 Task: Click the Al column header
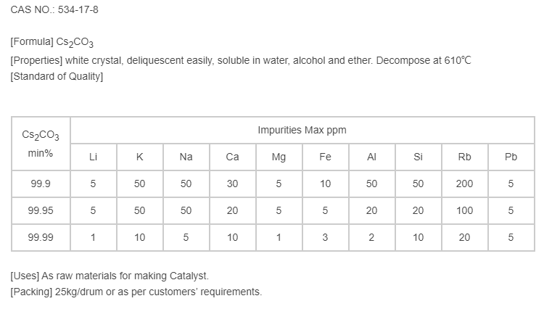[371, 157]
